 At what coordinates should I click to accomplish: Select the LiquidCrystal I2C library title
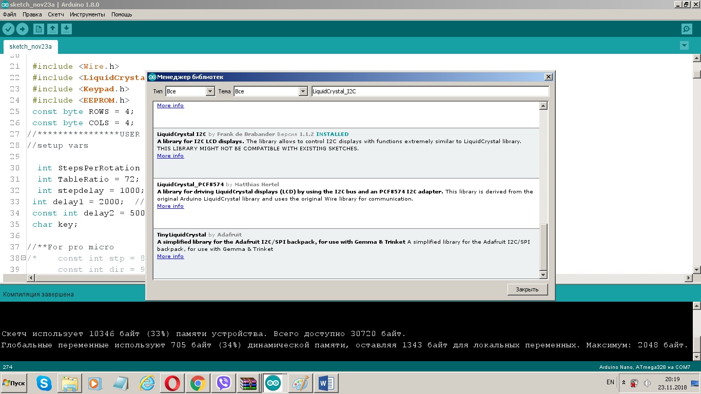click(182, 134)
